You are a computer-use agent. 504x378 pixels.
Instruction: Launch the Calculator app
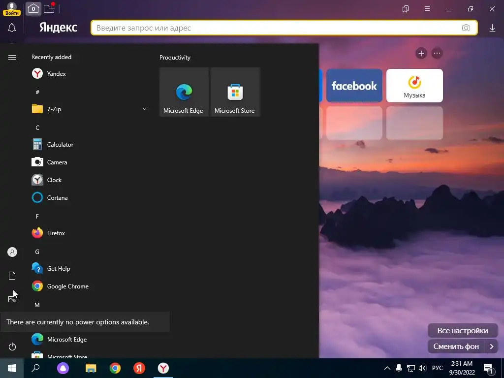90,145
